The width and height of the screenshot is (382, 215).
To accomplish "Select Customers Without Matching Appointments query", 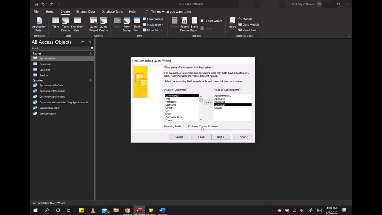I will click(x=62, y=102).
